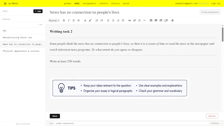
Task: Insert a horizontal rule
Action: 144,20
